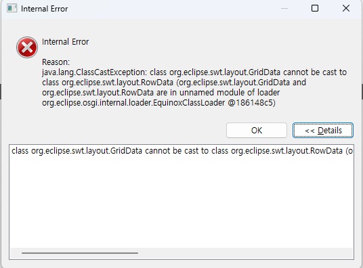Click scrollbar track right of the thumb
The height and width of the screenshot is (268, 363).
coord(245,253)
